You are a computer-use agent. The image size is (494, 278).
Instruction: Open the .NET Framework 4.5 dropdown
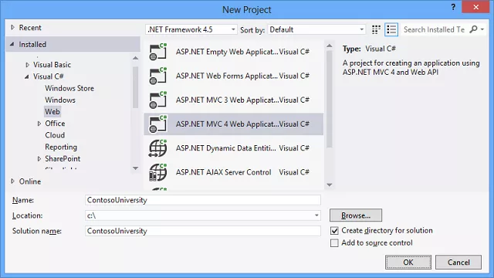191,29
